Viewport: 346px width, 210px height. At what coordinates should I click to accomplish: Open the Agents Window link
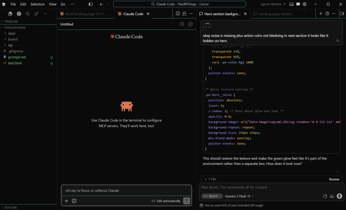pyautogui.click(x=273, y=4)
